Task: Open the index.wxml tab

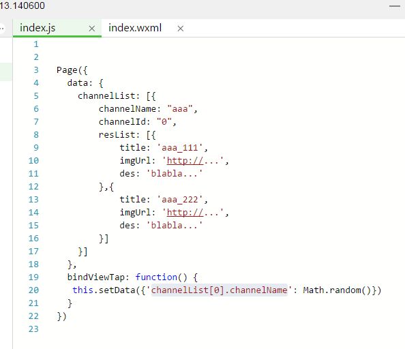Action: 135,28
